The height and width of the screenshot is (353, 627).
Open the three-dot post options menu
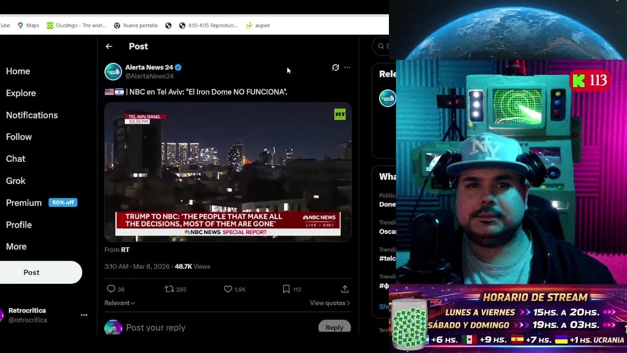(x=347, y=67)
